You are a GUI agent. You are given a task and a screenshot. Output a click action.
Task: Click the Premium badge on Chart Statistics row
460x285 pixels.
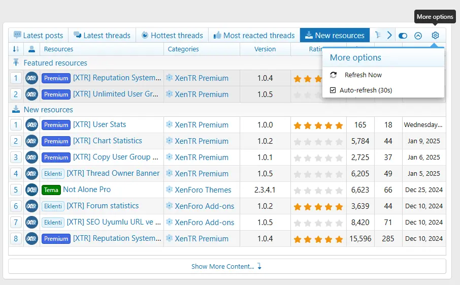point(56,141)
